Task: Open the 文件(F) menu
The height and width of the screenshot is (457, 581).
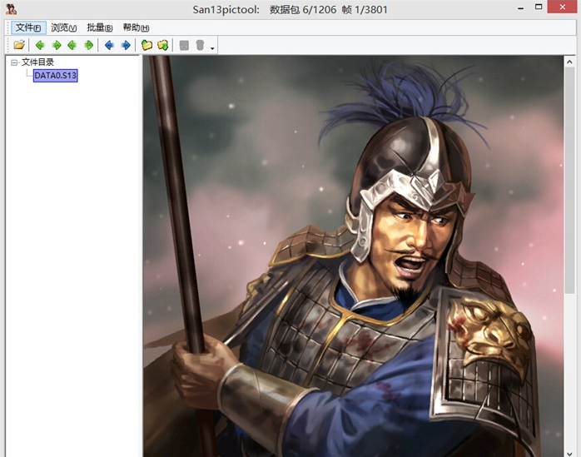Action: 28,27
